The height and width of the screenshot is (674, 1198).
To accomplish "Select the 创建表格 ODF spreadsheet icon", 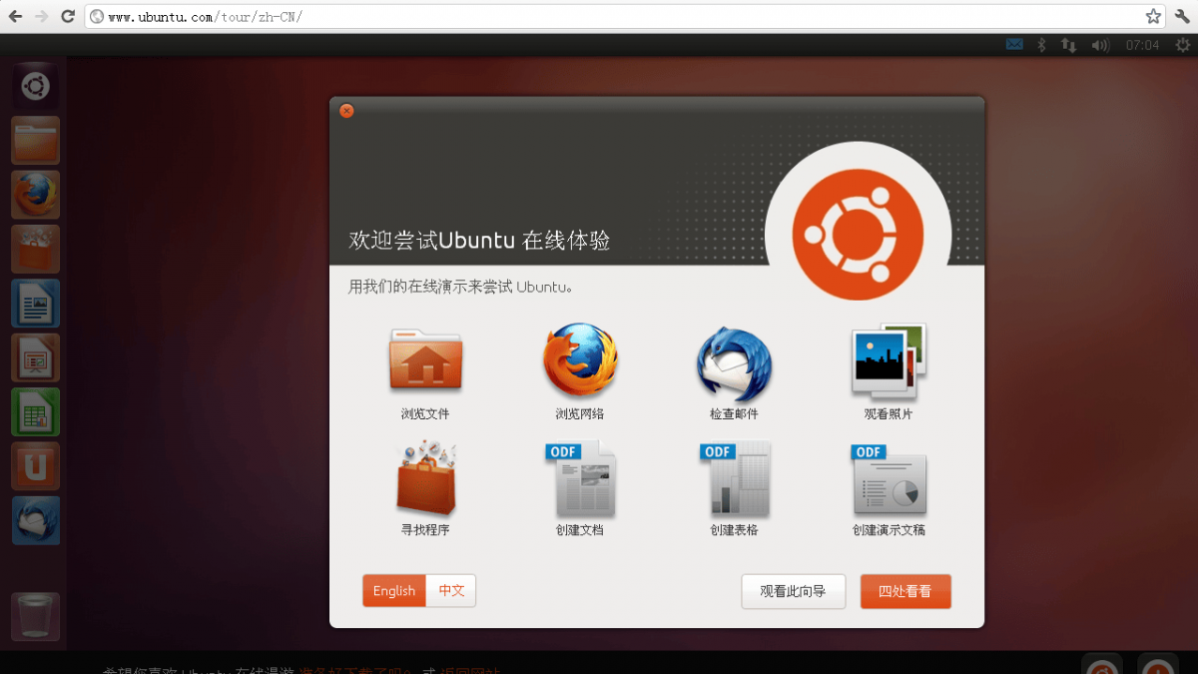I will [734, 478].
